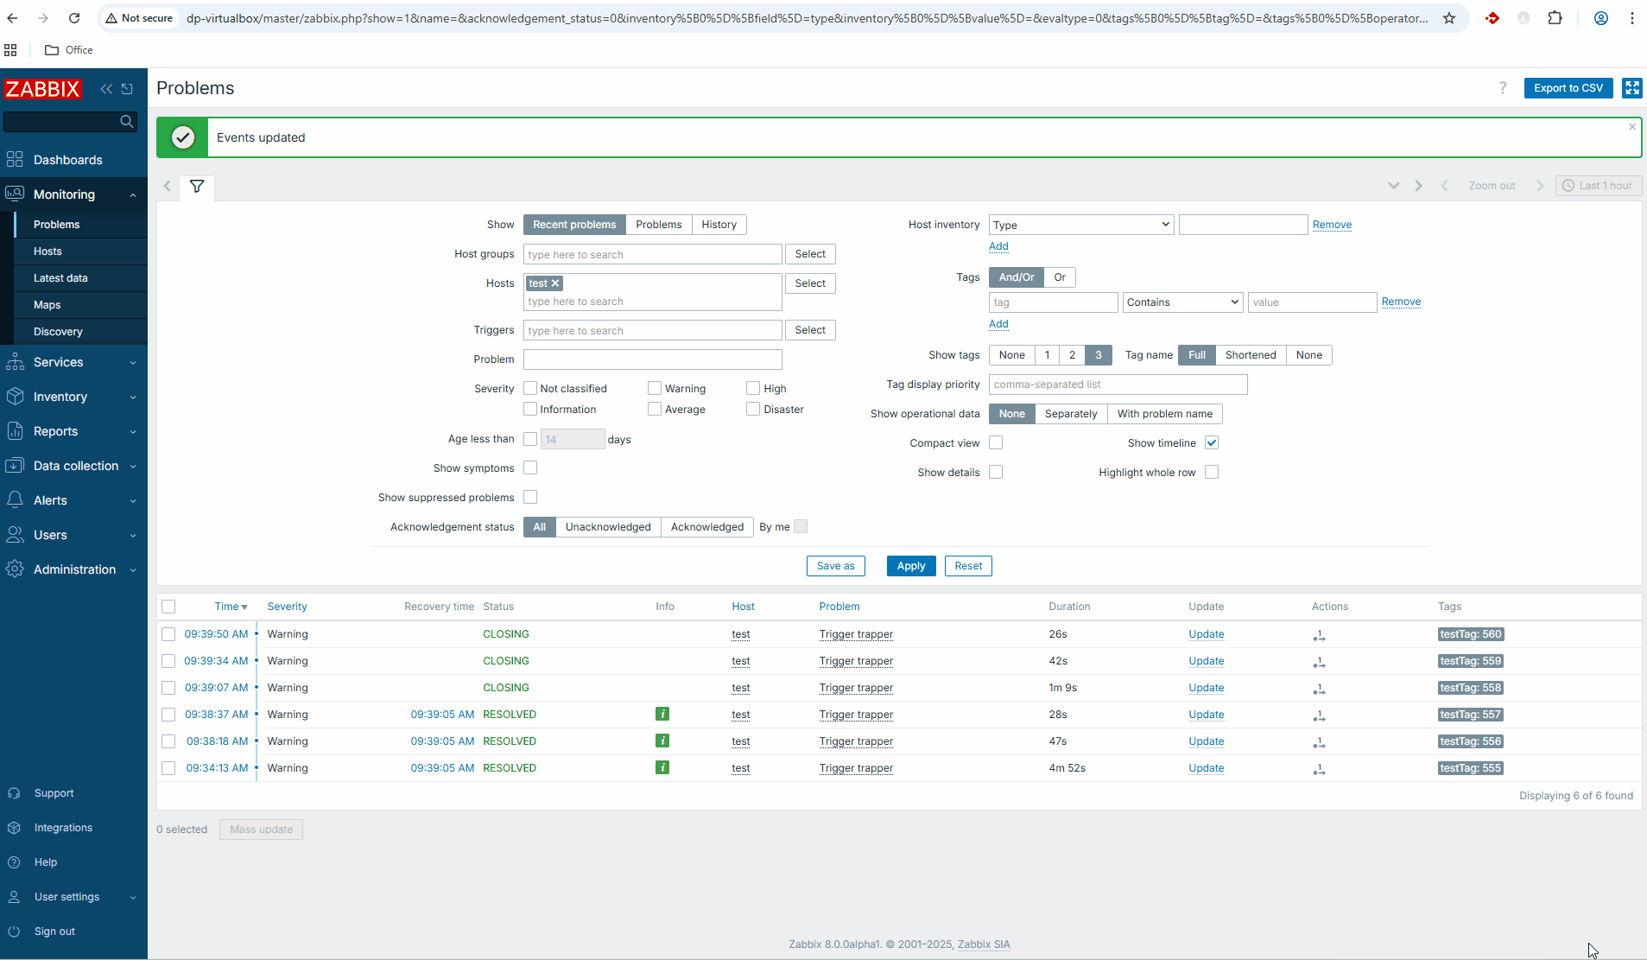The height and width of the screenshot is (960, 1647).
Task: Expand the Data collection menu section
Action: pos(73,466)
